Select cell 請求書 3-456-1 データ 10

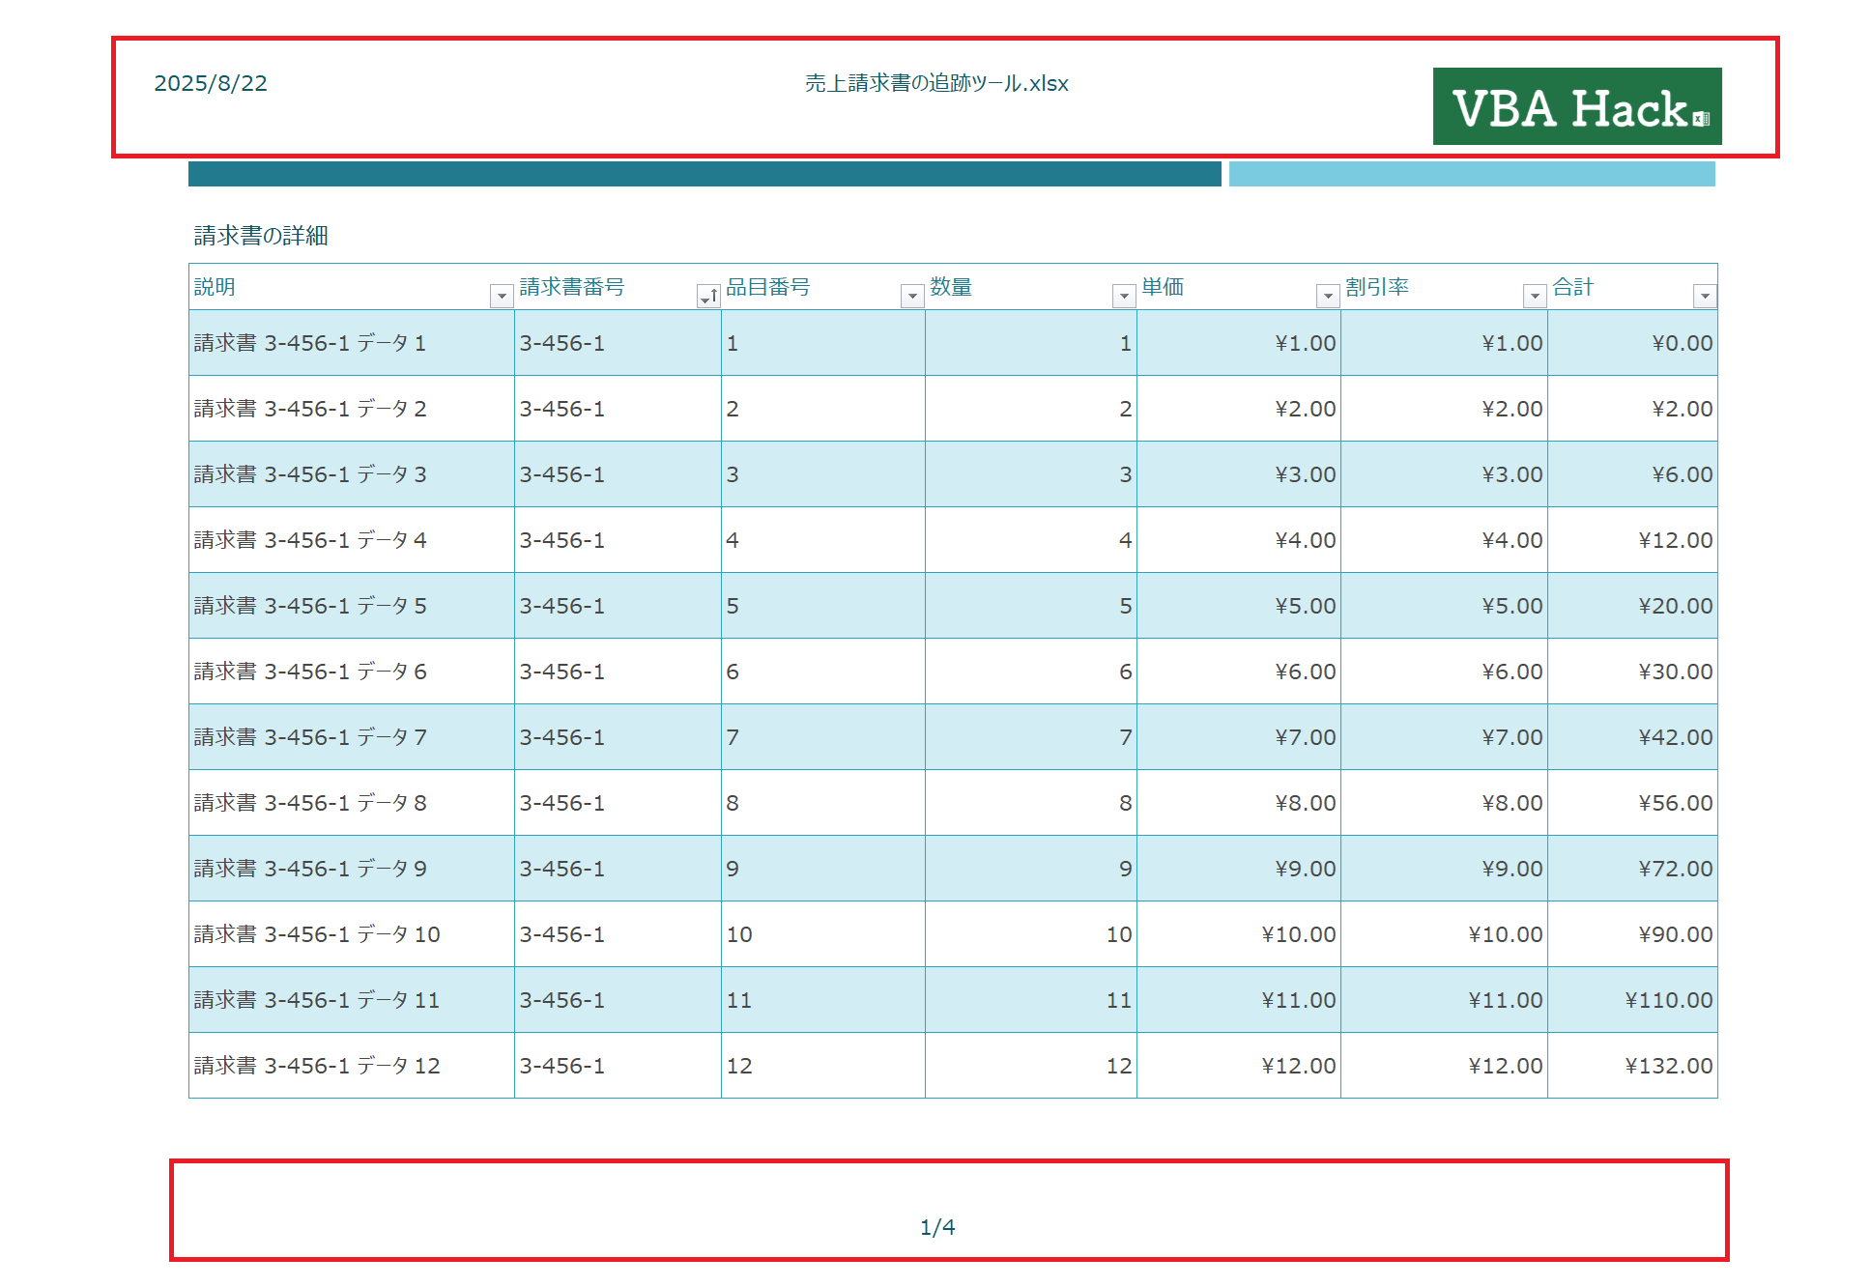(x=352, y=934)
